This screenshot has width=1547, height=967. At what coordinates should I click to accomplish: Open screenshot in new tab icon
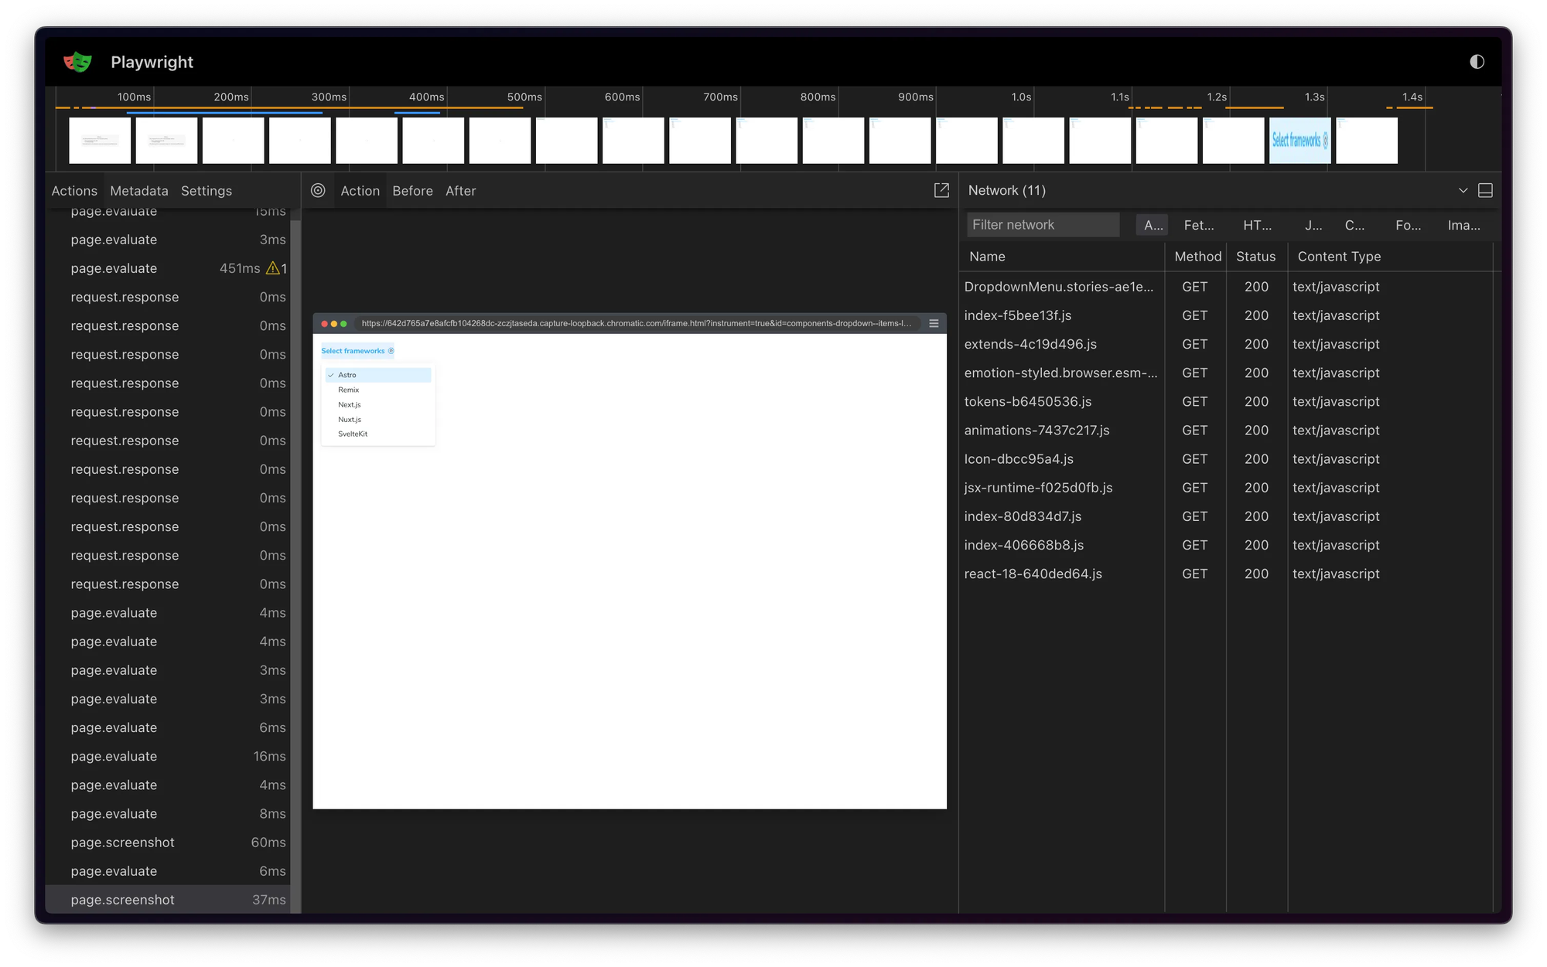pyautogui.click(x=942, y=190)
